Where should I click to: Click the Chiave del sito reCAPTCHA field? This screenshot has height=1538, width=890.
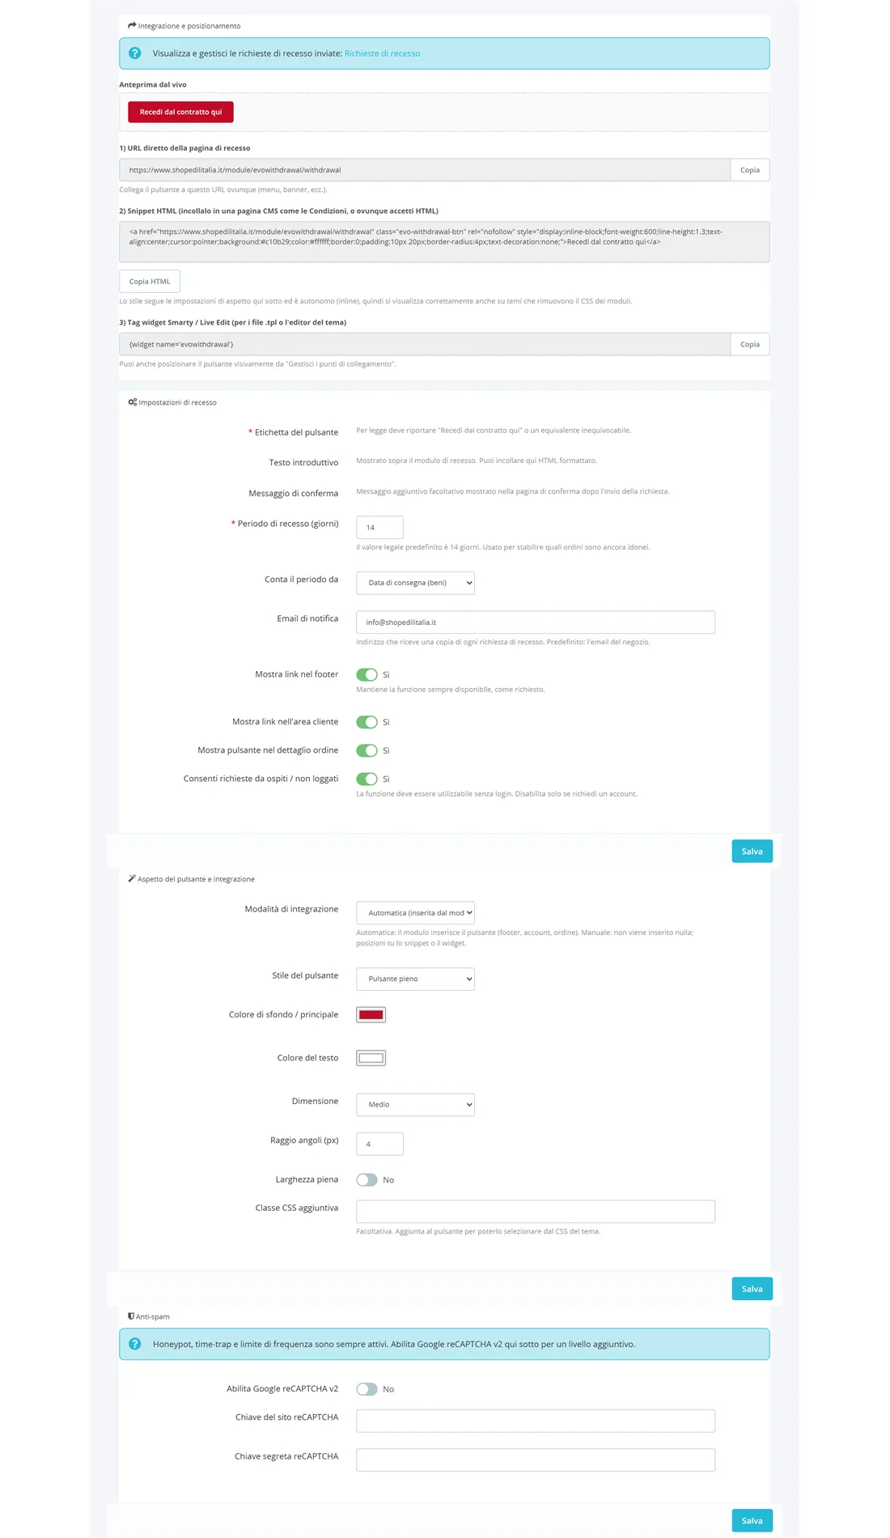click(x=536, y=1421)
